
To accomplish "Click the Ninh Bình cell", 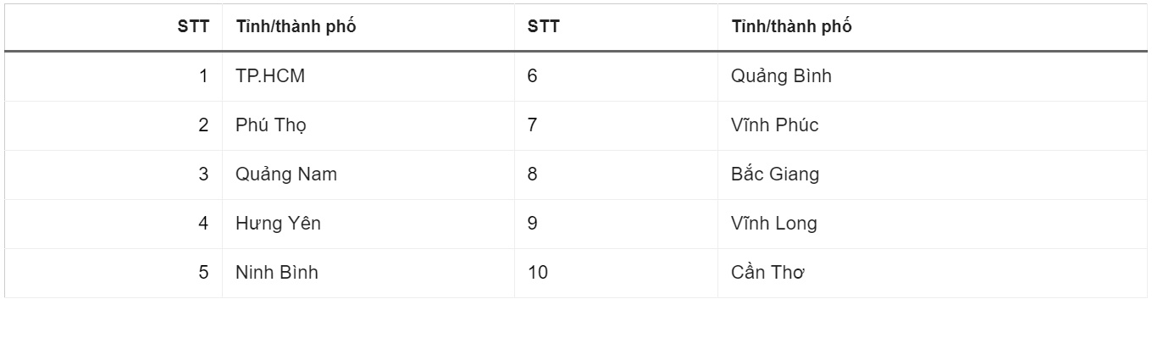I will click(x=277, y=273).
